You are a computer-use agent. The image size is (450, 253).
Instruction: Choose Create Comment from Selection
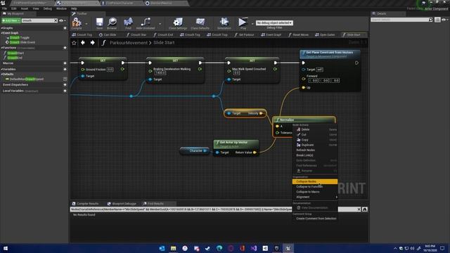tap(315, 219)
